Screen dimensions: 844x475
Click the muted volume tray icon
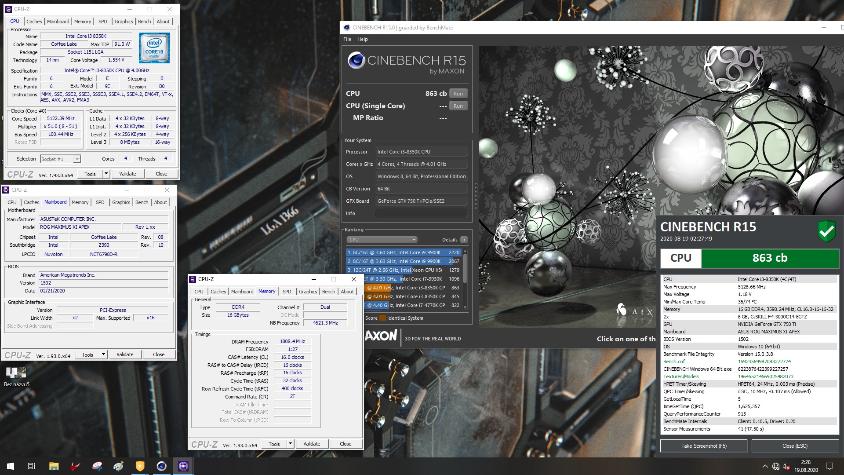click(786, 466)
